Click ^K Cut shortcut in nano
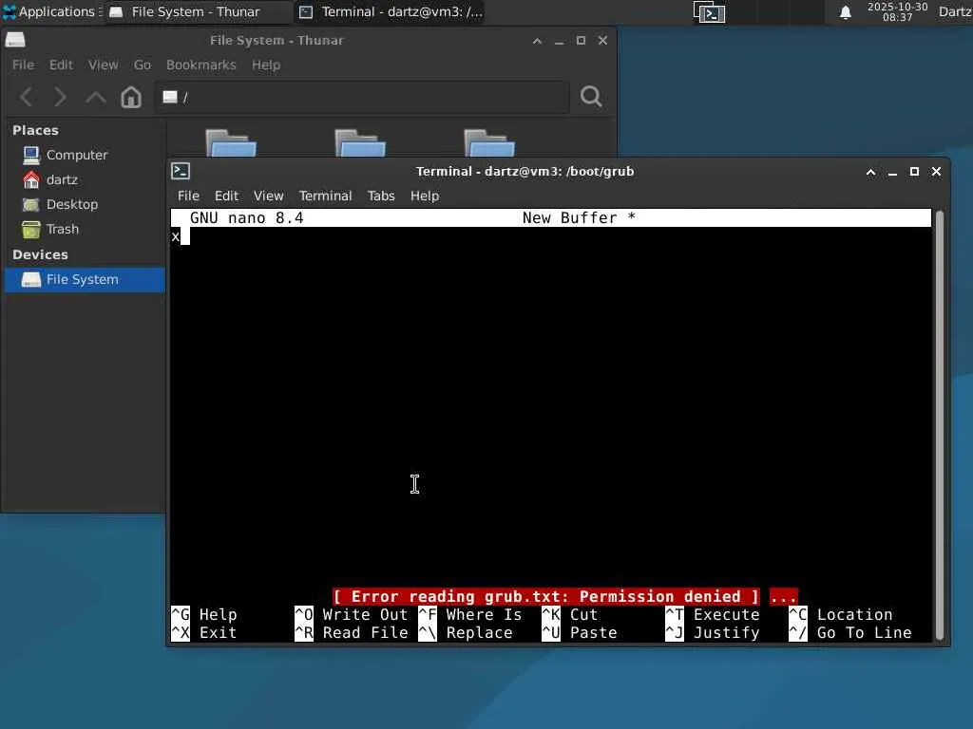Screen dimensions: 973x729 (570, 614)
